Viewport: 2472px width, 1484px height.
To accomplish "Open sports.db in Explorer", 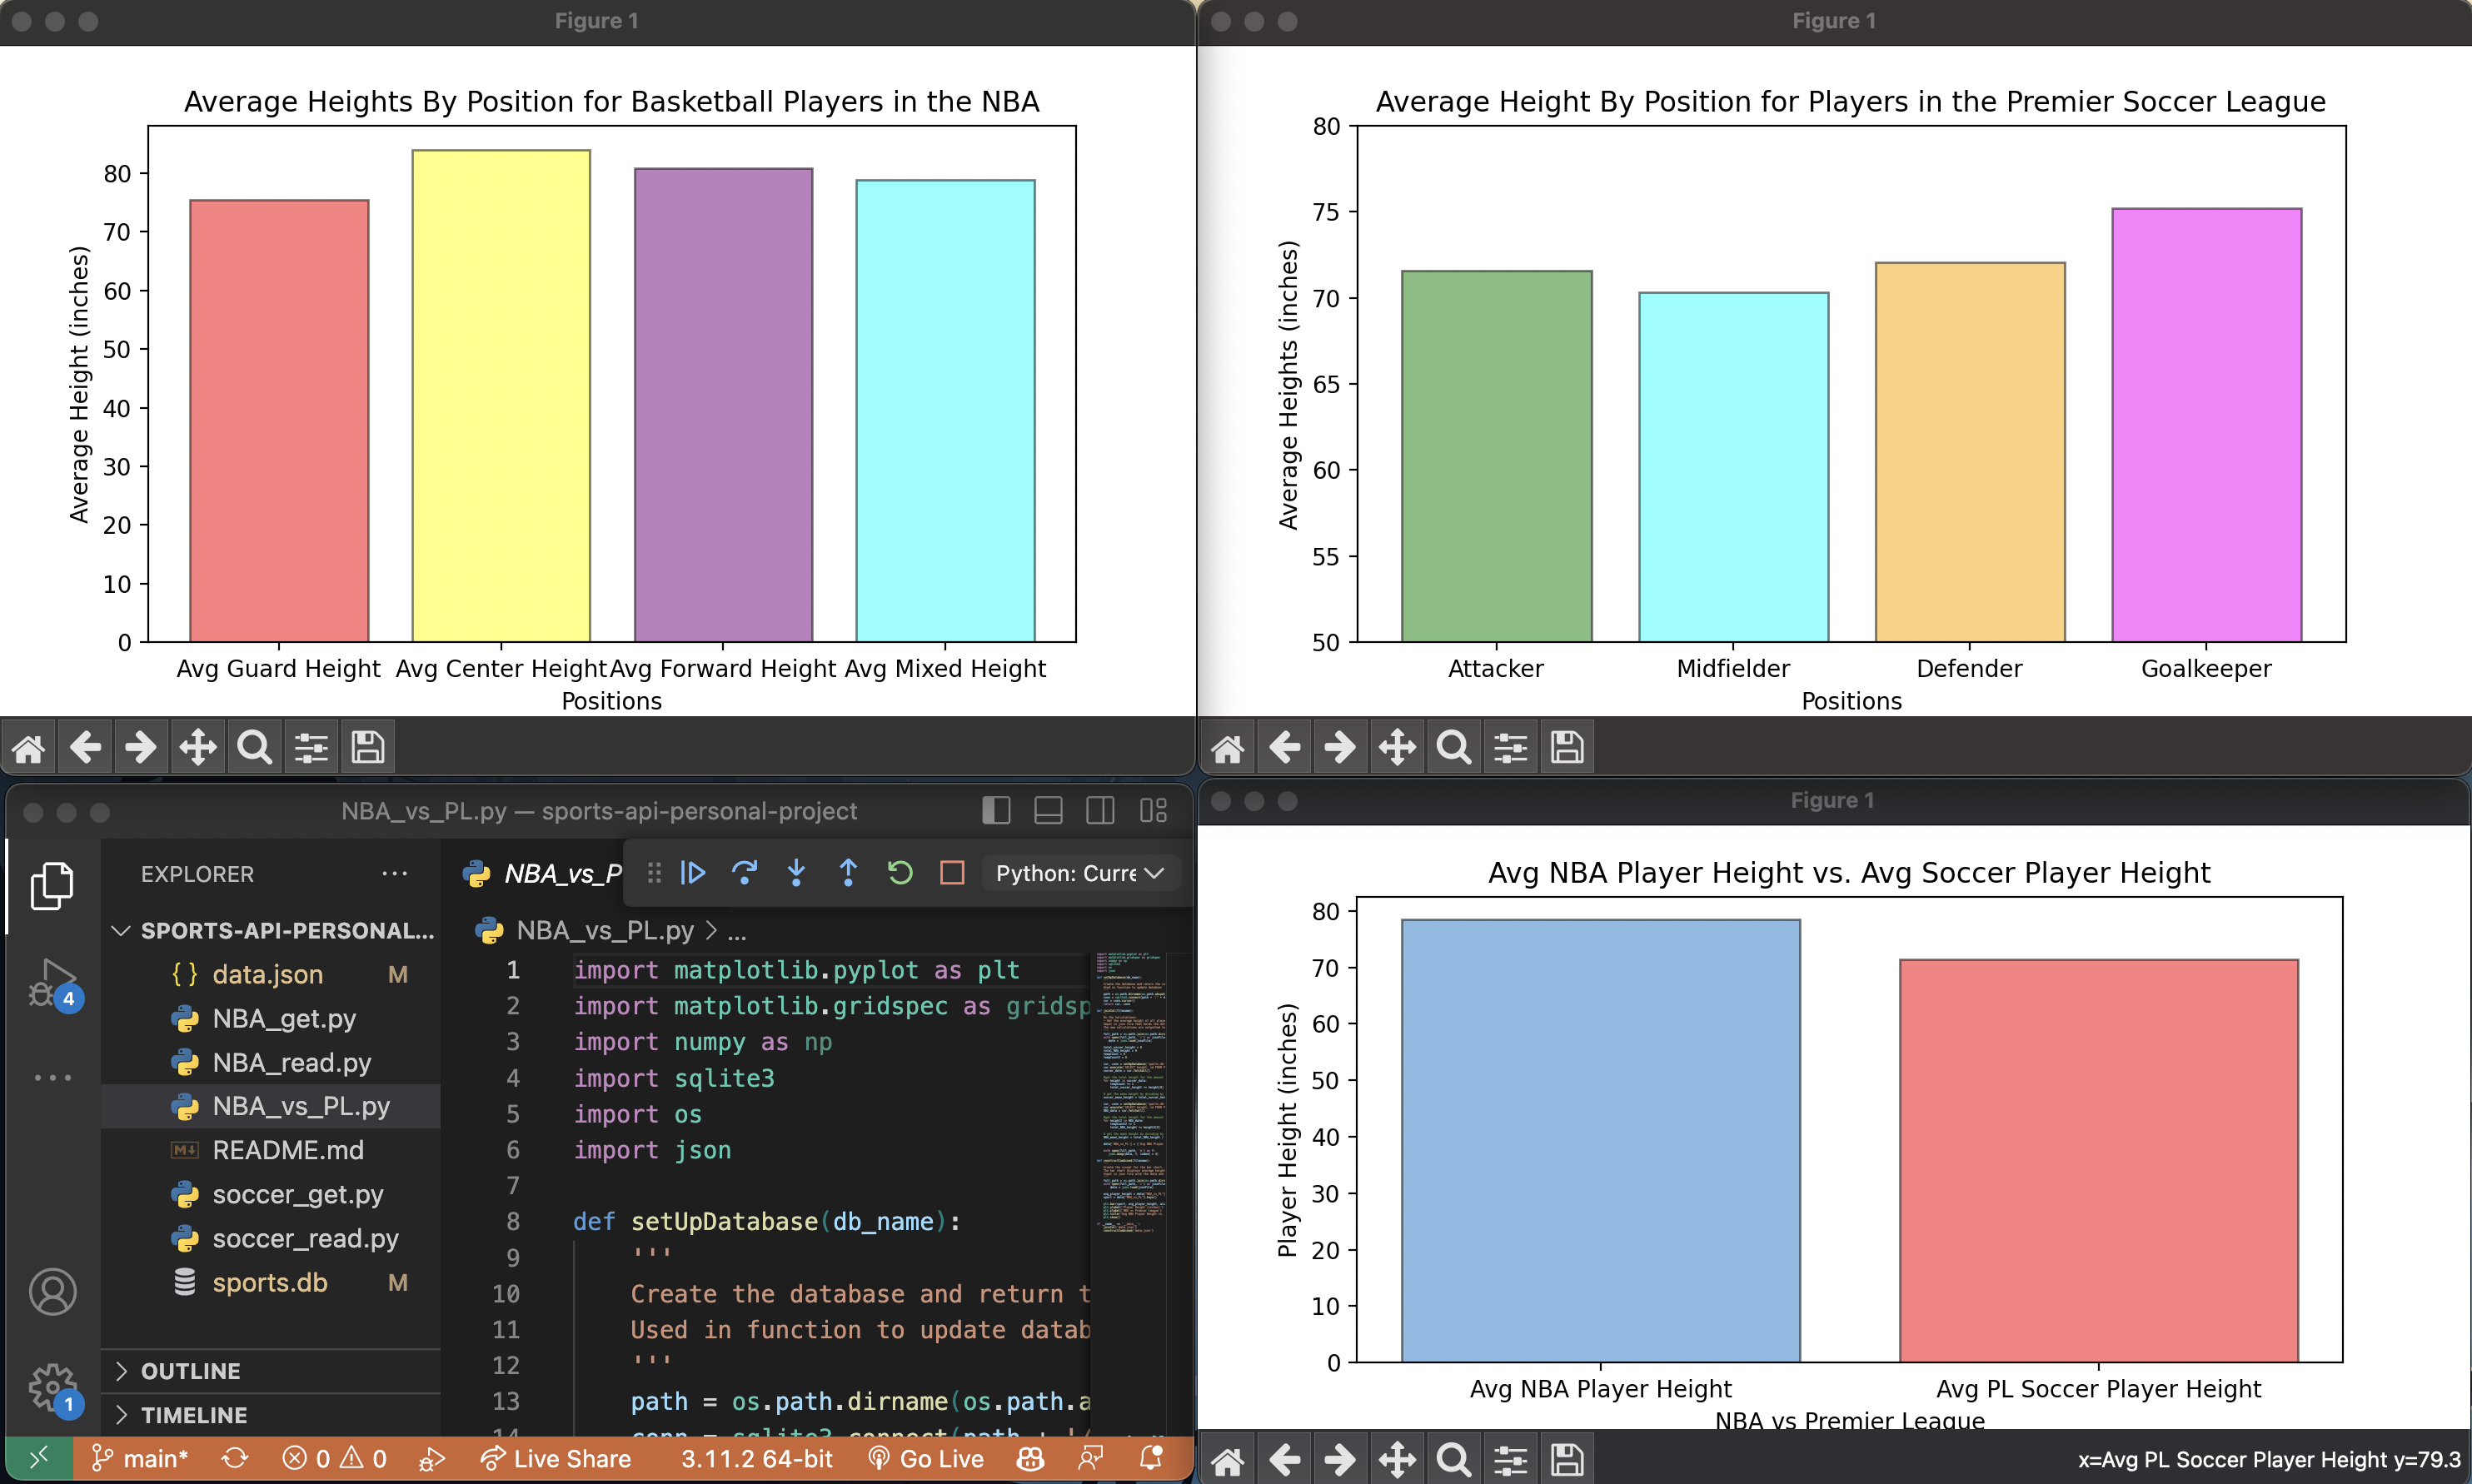I will pos(271,1282).
